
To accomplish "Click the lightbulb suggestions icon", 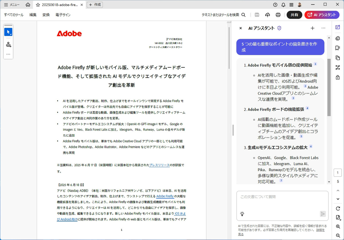I will pyautogui.click(x=242, y=214).
